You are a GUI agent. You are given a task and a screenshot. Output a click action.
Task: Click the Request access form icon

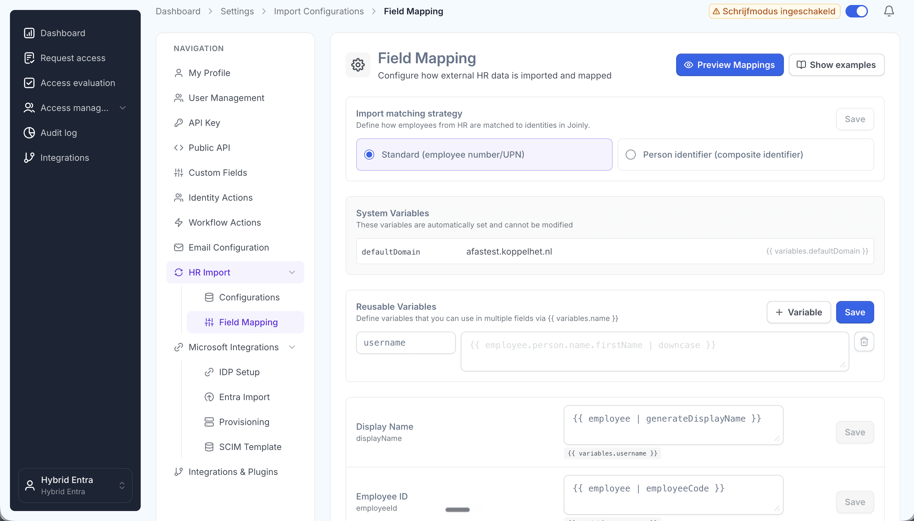click(29, 58)
